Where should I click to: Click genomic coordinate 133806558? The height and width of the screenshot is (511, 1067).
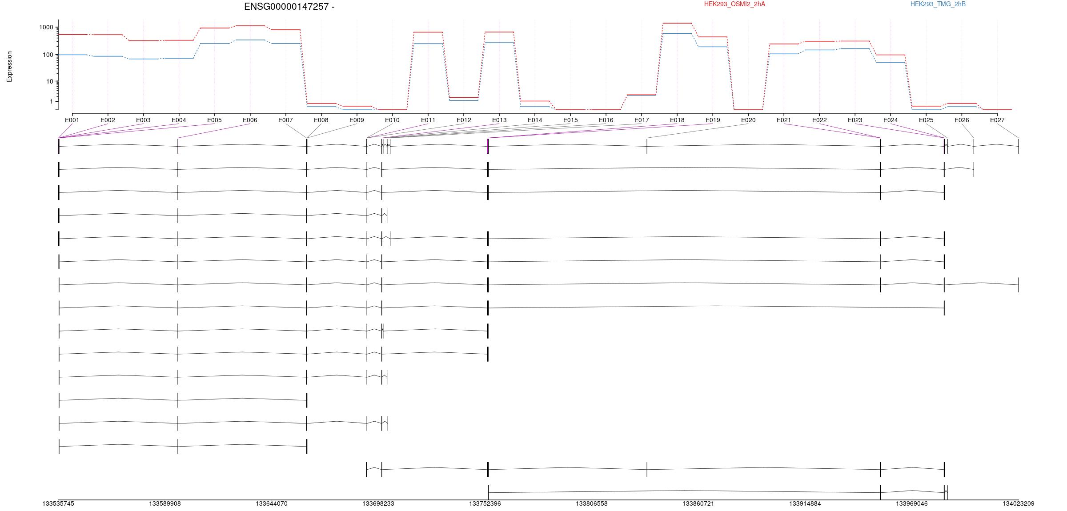pyautogui.click(x=592, y=503)
